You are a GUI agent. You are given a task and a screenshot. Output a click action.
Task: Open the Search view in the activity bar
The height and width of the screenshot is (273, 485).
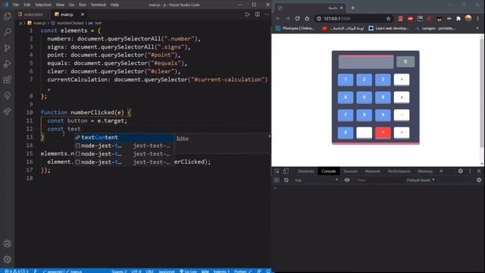(7, 32)
